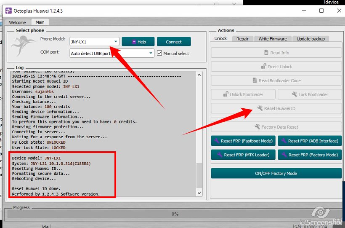Viewport: 345px width, 228px height.
Task: Minimize the Octoplus Huawei window
Action: tap(304, 11)
